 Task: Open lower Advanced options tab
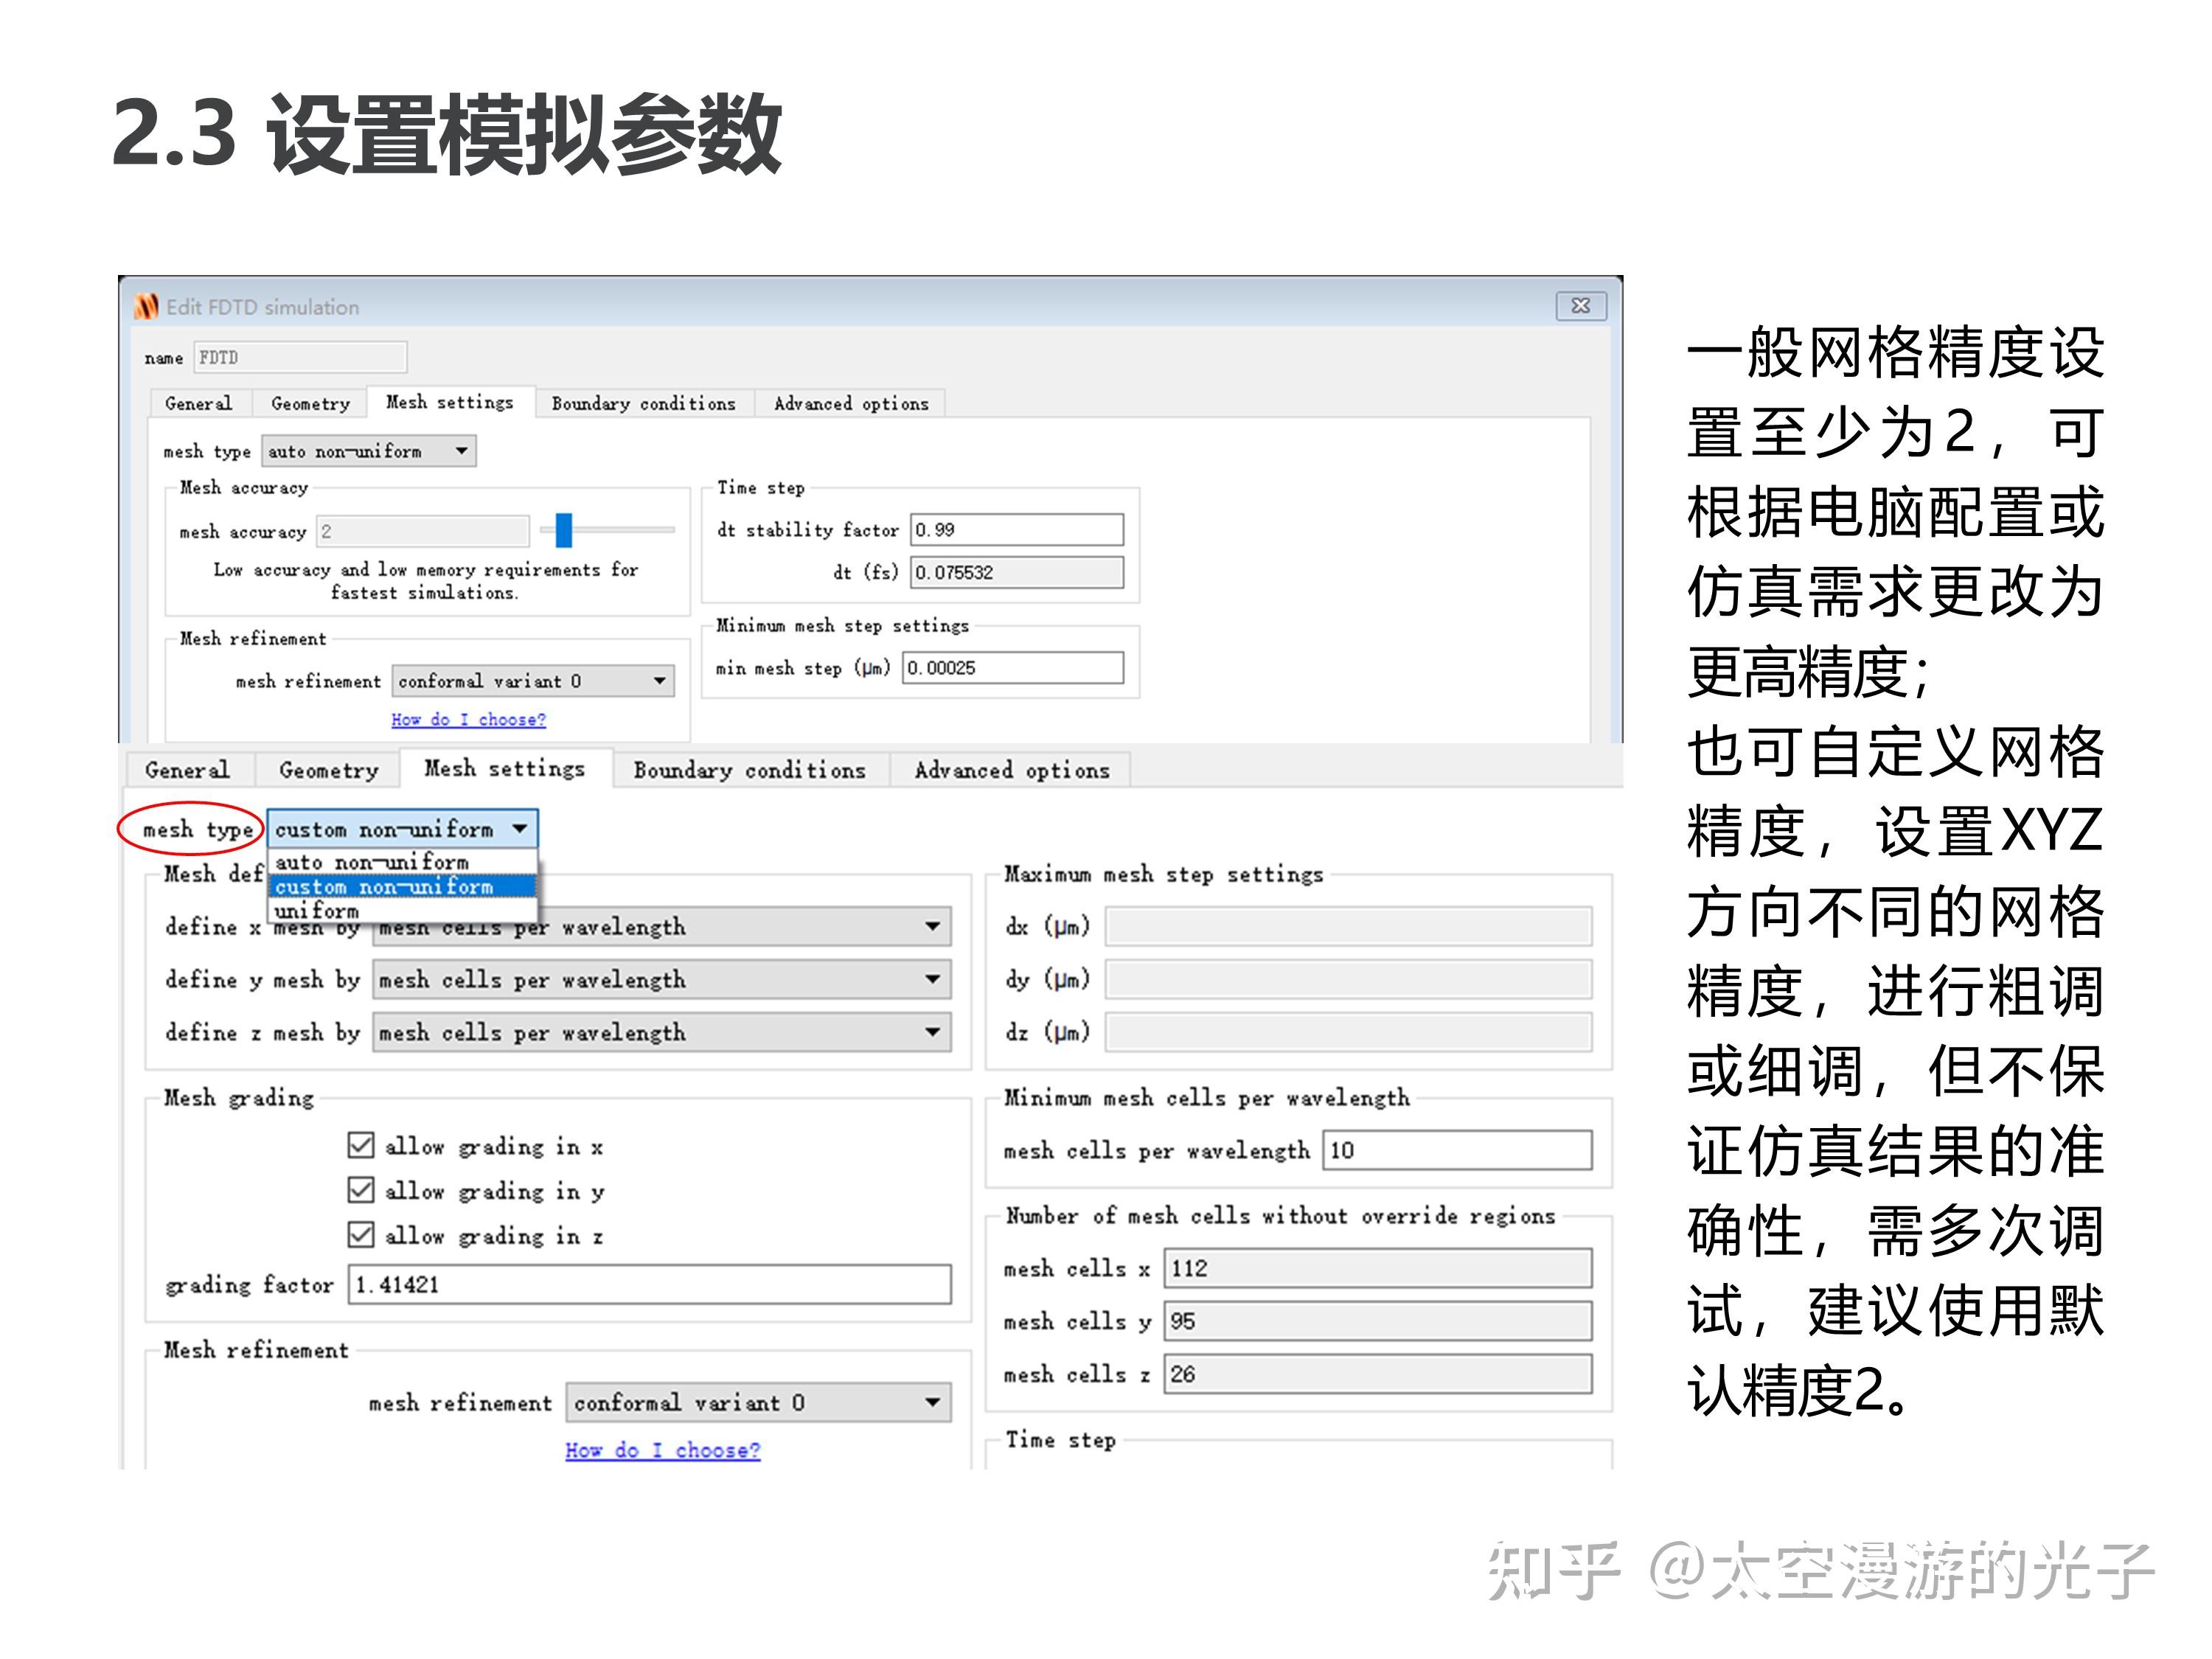[x=1011, y=770]
